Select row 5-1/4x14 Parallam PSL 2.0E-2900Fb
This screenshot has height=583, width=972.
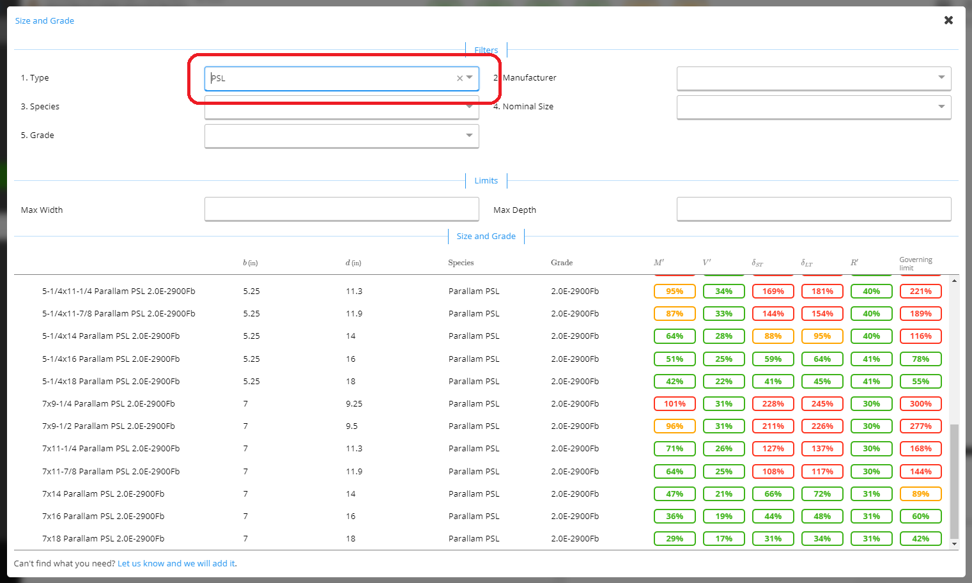tap(481, 336)
